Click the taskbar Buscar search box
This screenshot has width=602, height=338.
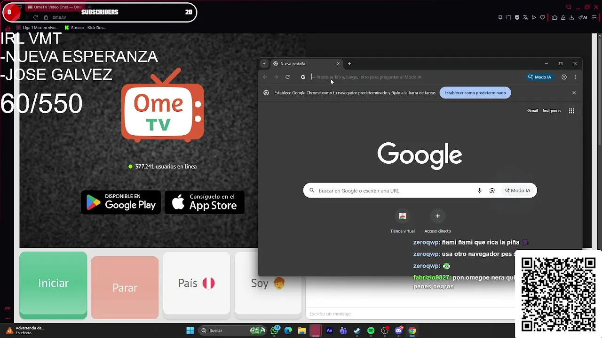pos(232,330)
